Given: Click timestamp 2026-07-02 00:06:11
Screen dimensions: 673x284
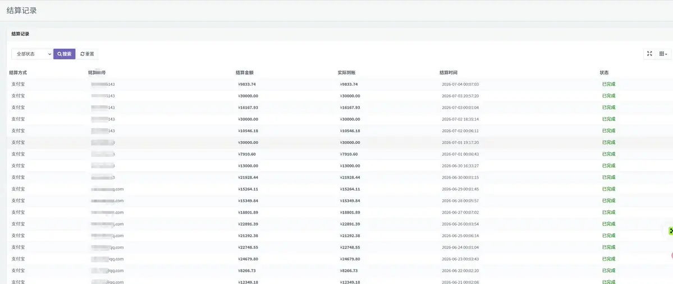Looking at the screenshot, I should pyautogui.click(x=460, y=131).
